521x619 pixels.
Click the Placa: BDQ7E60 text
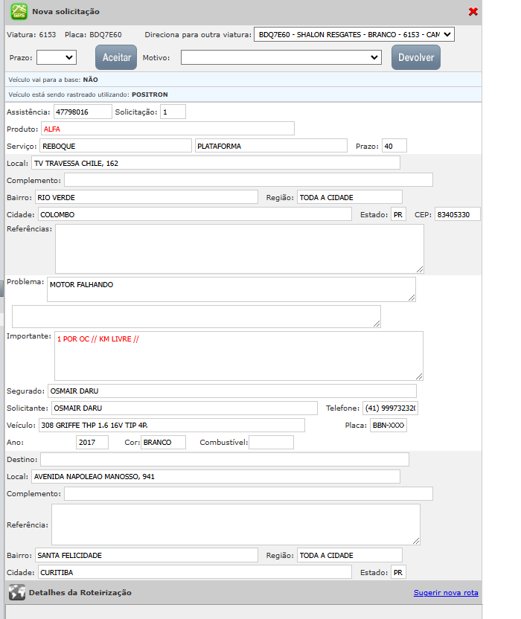click(x=93, y=34)
